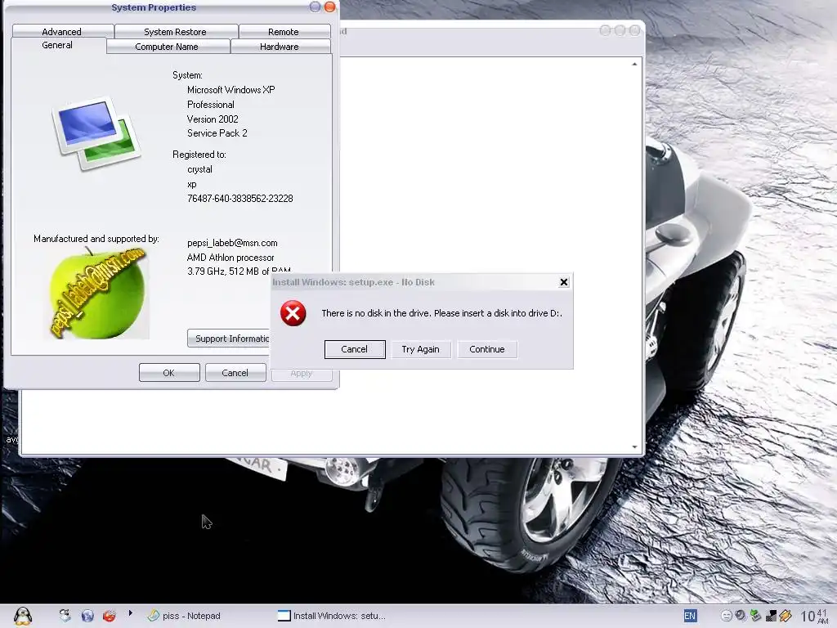Click the first quick launch icon beside the penguin
The image size is (837, 628).
pyautogui.click(x=65, y=616)
